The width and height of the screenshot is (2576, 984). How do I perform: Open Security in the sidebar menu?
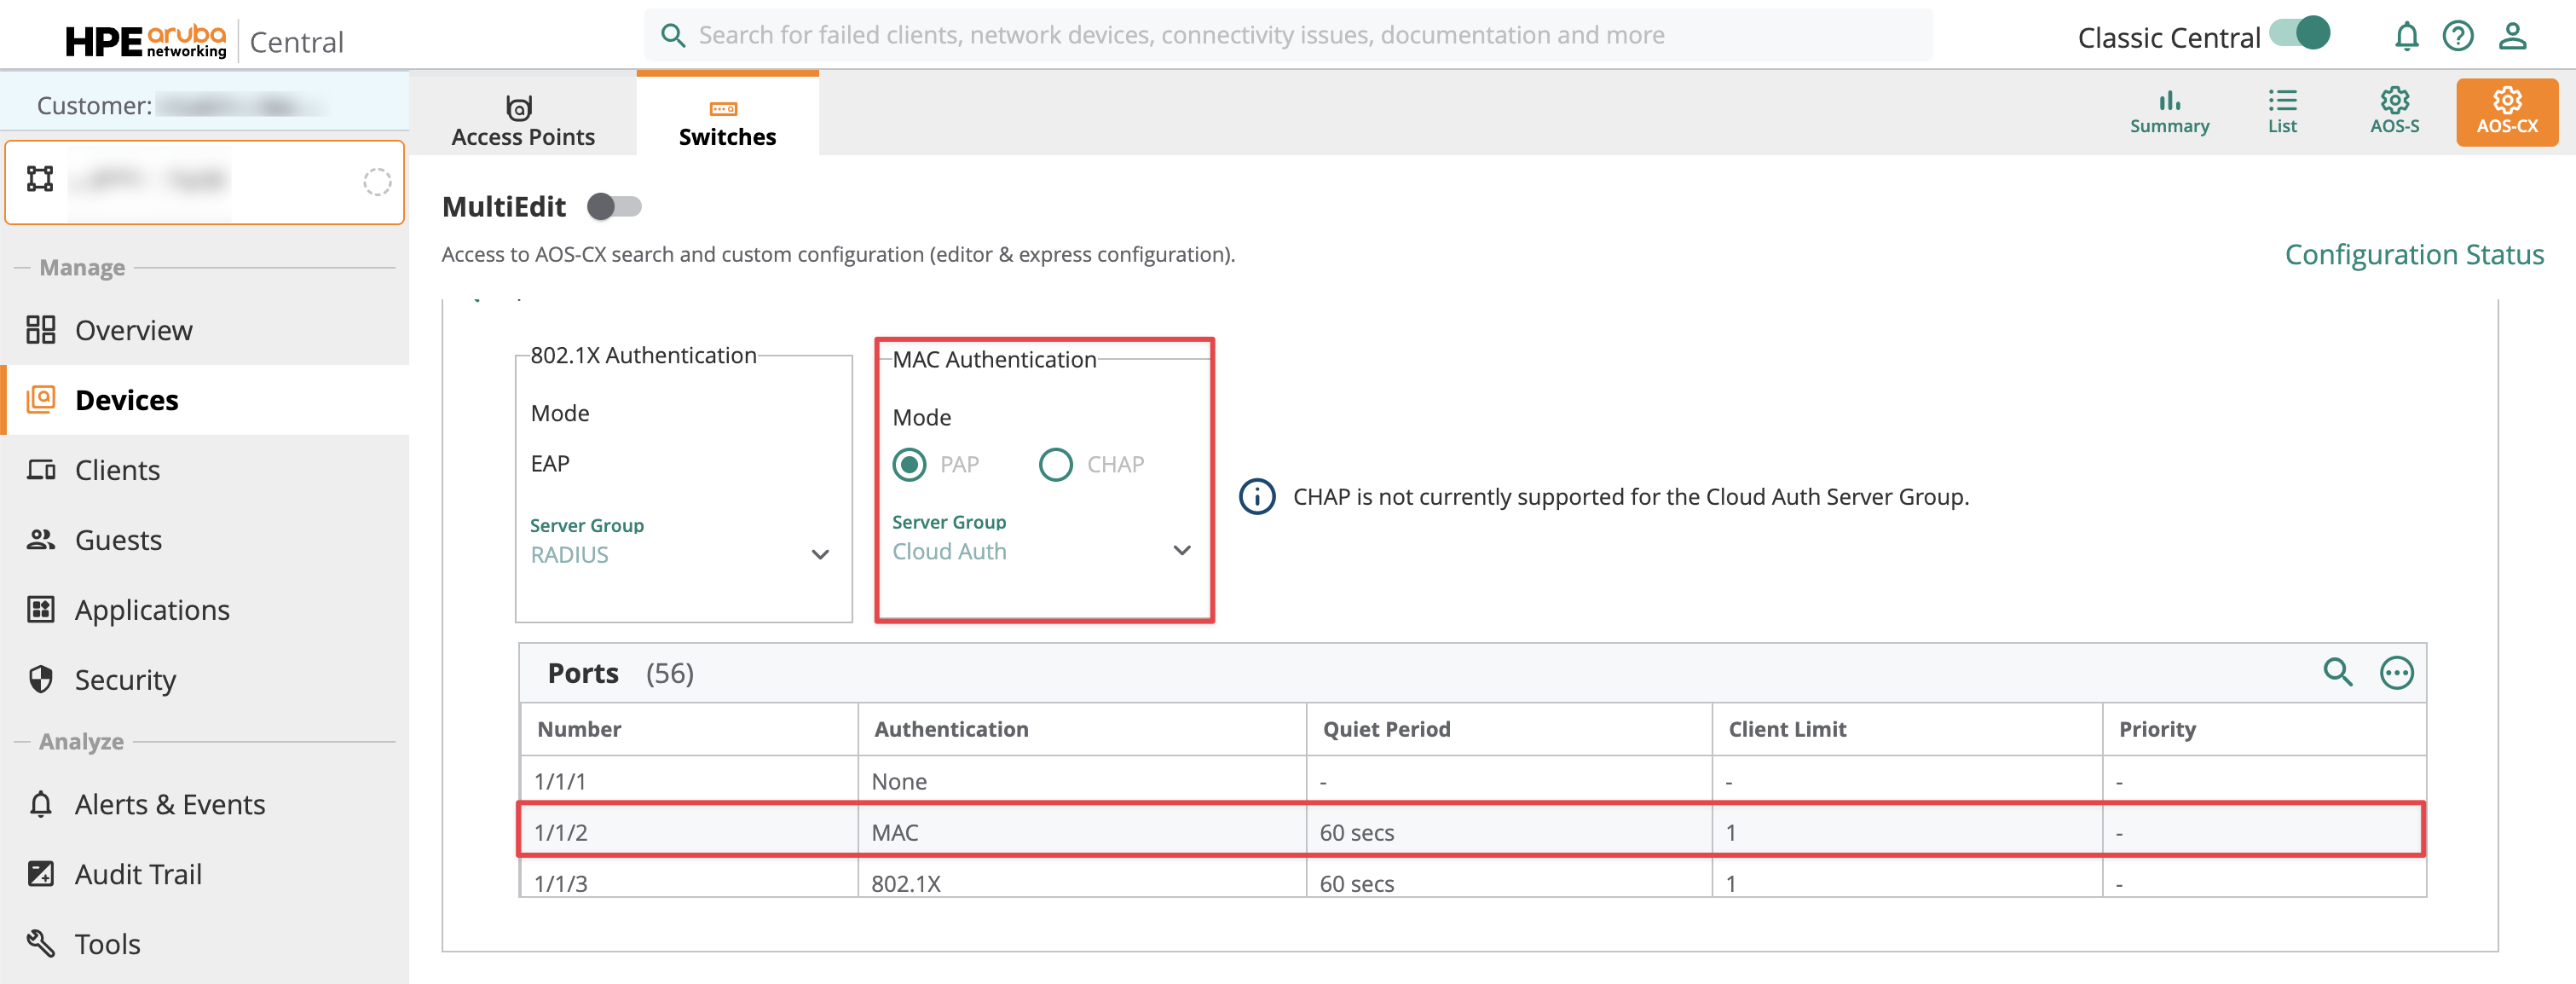[x=125, y=680]
